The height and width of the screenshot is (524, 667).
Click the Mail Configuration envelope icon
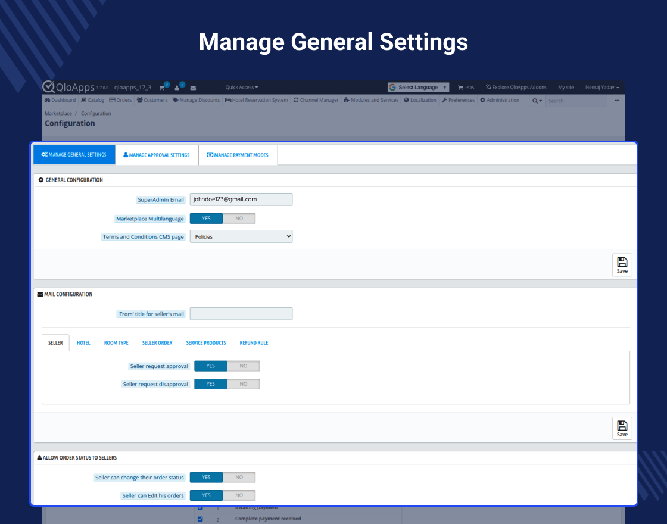40,294
